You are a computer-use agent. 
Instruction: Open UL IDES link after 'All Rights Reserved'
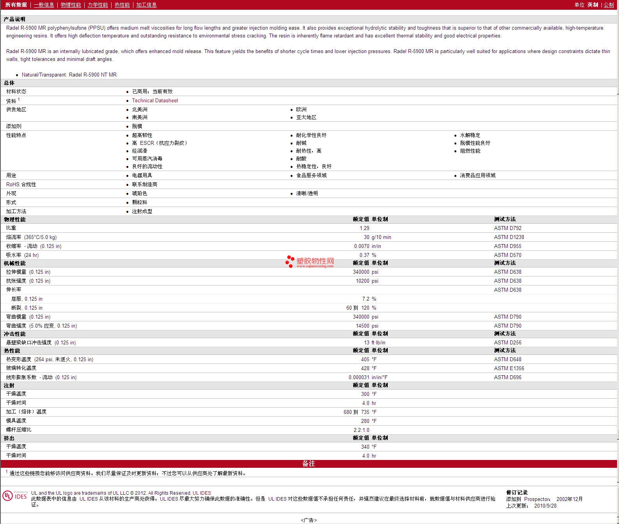coord(202,493)
